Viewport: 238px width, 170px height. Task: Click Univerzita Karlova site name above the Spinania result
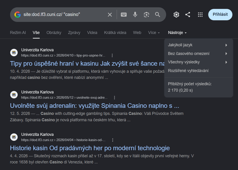[37, 92]
